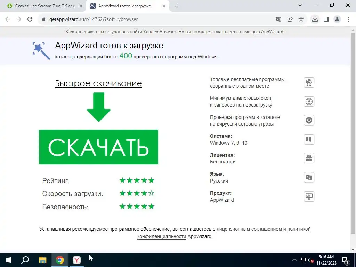Viewport: 356px width, 267px height.
Task: Click the gift icon beside Лицензия
Action: [x=309, y=158]
